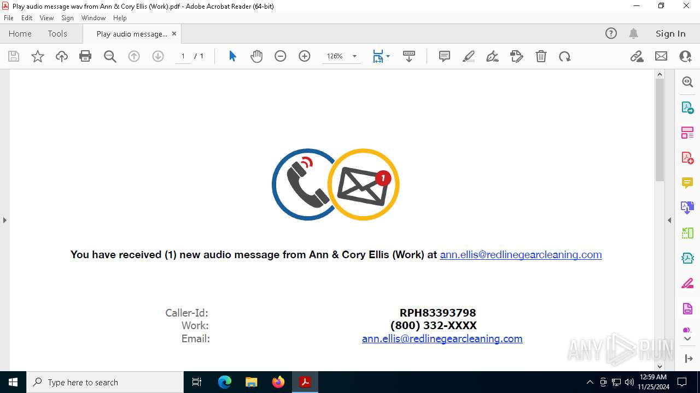The width and height of the screenshot is (700, 393).
Task: Switch to the Tools tab
Action: pos(57,34)
